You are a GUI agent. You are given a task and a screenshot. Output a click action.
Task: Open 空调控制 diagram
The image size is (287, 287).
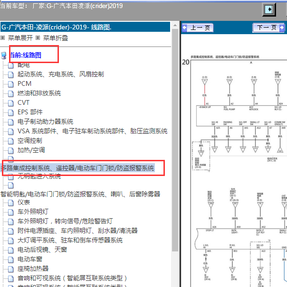(x=30, y=141)
